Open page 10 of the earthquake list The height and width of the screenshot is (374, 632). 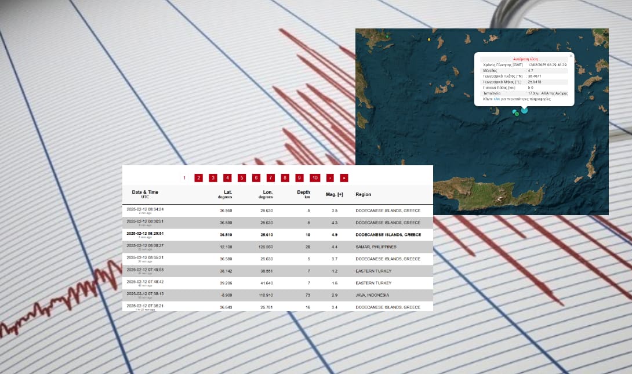click(315, 178)
